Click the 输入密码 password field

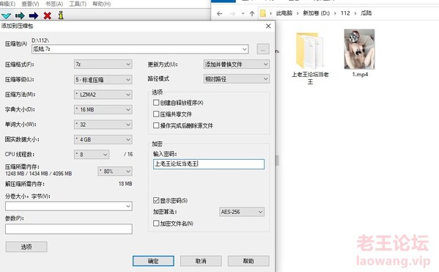[x=209, y=164]
